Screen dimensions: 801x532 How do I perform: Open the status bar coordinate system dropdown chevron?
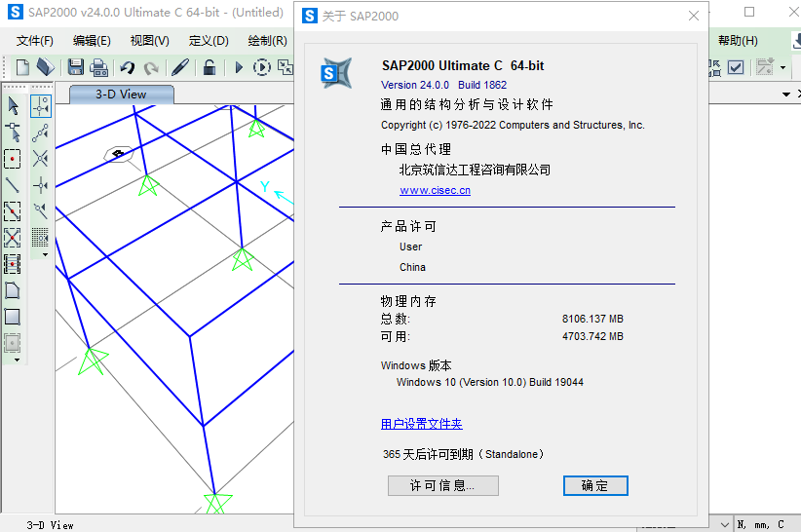click(724, 524)
